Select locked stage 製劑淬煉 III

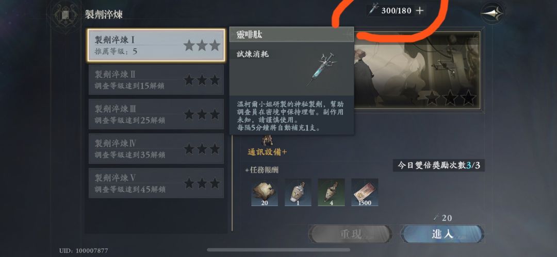point(156,114)
